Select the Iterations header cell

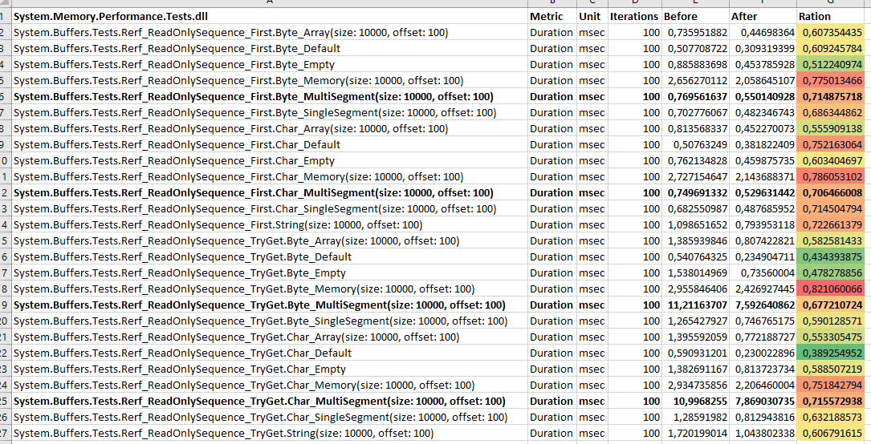coord(634,16)
